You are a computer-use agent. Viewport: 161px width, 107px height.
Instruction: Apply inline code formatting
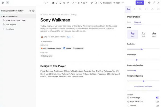click(68, 3)
